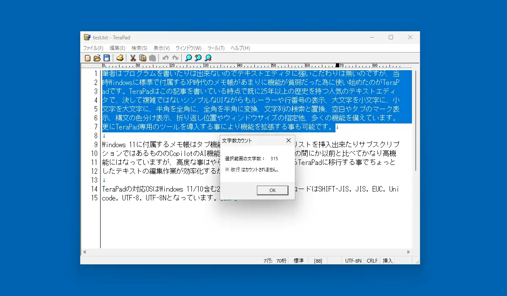Print the document using the printer icon

(120, 58)
